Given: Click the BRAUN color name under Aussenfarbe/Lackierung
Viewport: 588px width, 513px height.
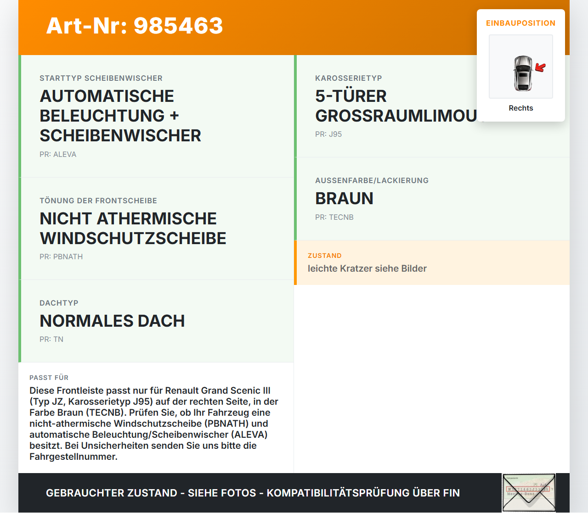Looking at the screenshot, I should click(x=344, y=199).
